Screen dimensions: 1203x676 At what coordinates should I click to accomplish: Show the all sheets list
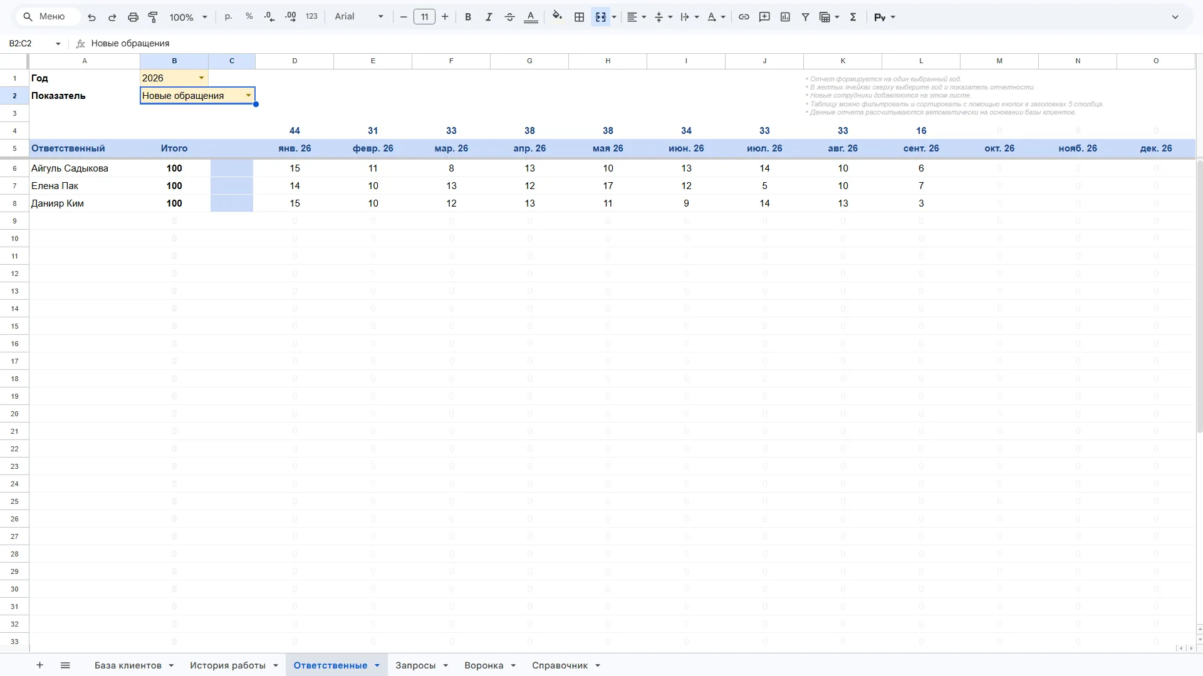(x=65, y=665)
